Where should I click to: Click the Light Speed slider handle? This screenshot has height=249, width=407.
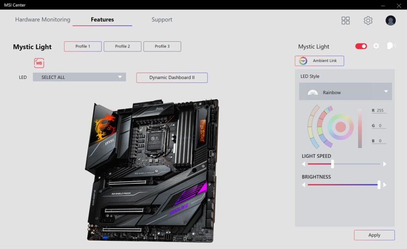pos(332,164)
